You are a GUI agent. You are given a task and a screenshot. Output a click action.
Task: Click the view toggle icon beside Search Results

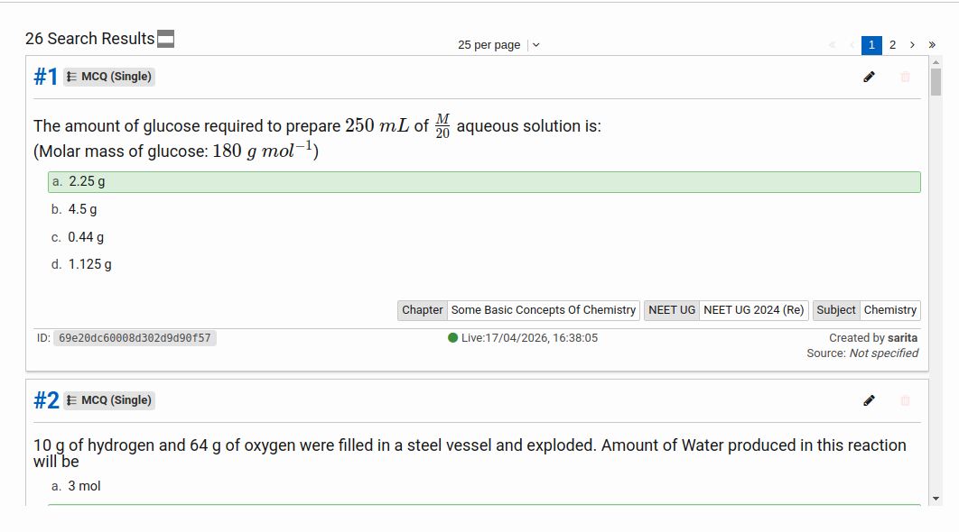[165, 39]
